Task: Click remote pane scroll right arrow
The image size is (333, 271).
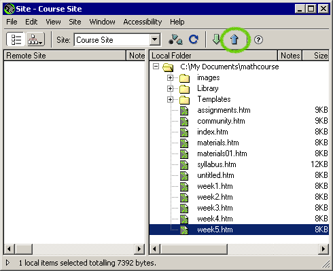Action: [139, 249]
